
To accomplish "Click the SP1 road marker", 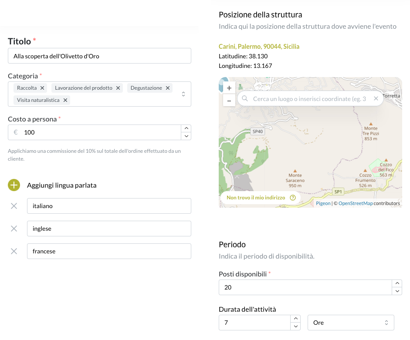I will [x=338, y=192].
